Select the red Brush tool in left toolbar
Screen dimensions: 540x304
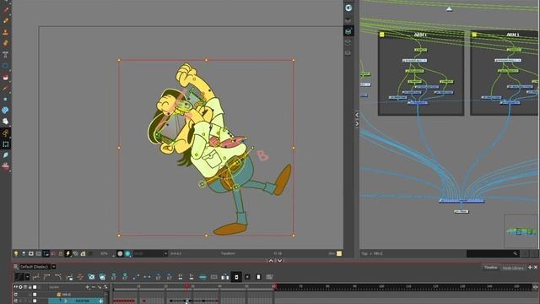point(6,10)
